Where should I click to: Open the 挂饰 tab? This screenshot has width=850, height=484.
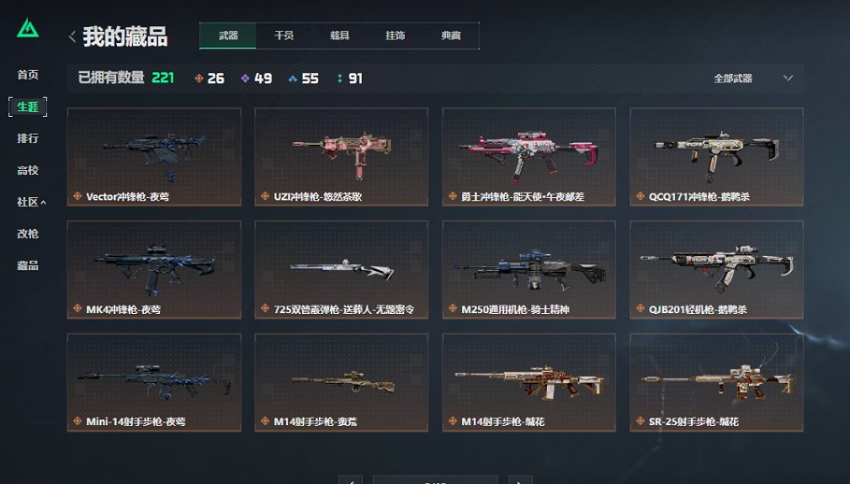[396, 36]
